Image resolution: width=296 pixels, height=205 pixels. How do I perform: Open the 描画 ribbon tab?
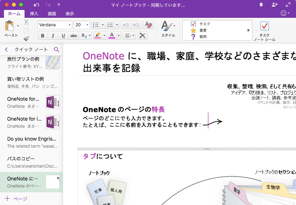[52, 14]
